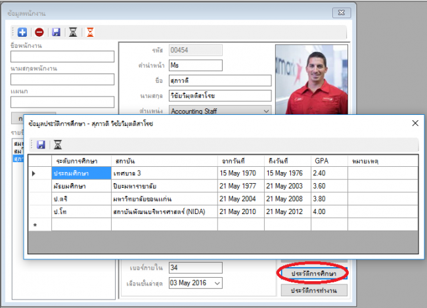Click the เทศบาล 3 institution cell

tap(164, 173)
